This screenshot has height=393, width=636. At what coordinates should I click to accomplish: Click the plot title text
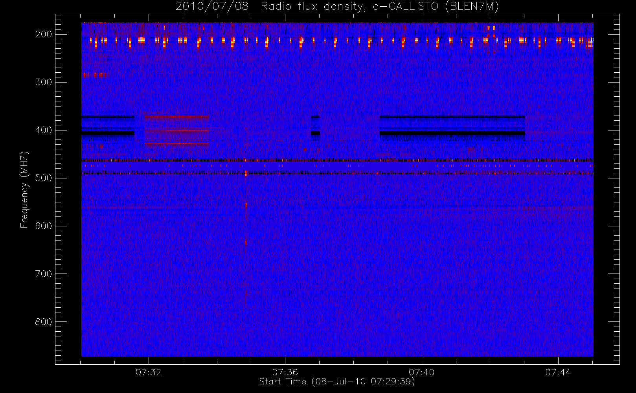[x=337, y=7]
